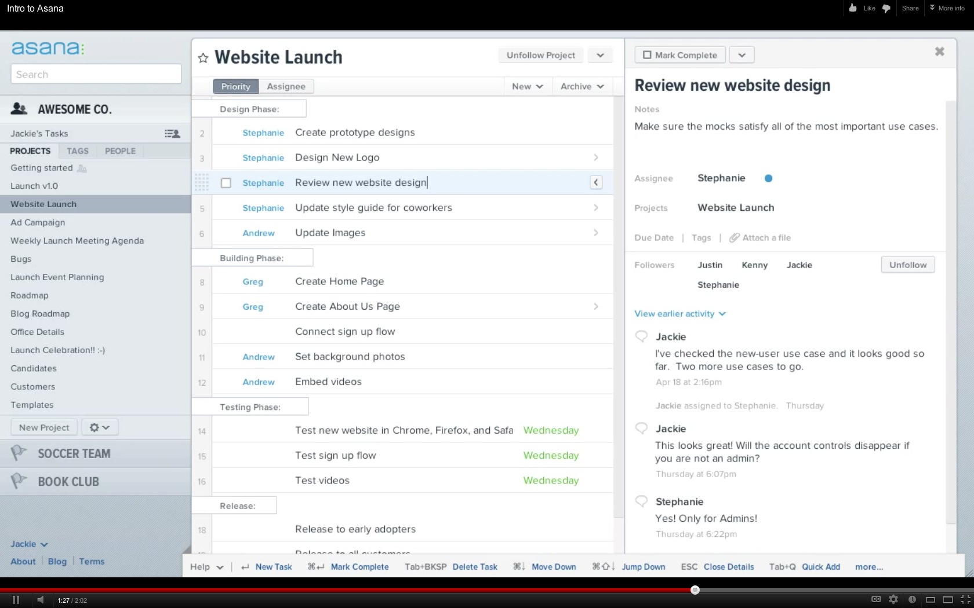This screenshot has height=608, width=974.
Task: Open Weekly Launch Meeting Agenda project
Action: (x=77, y=240)
